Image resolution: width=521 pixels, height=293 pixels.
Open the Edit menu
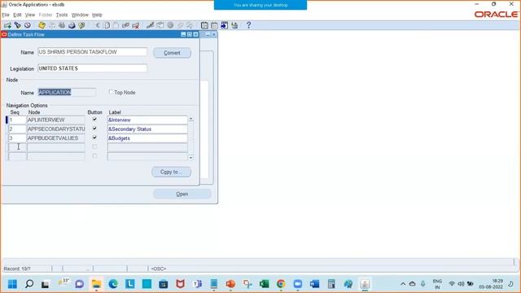(17, 15)
